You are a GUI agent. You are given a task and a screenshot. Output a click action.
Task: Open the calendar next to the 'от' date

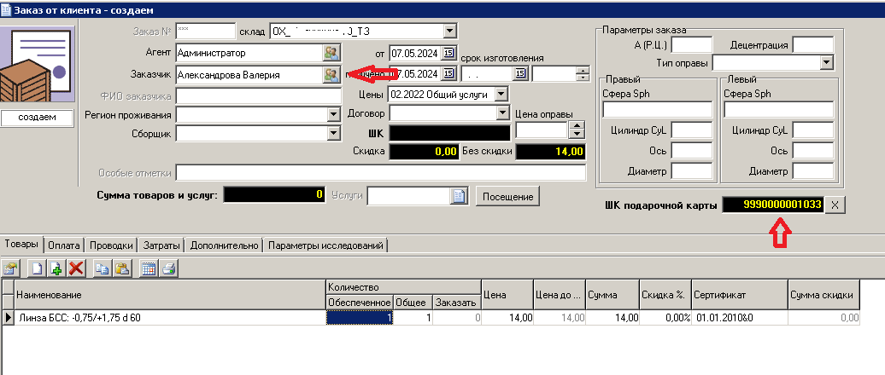(450, 53)
